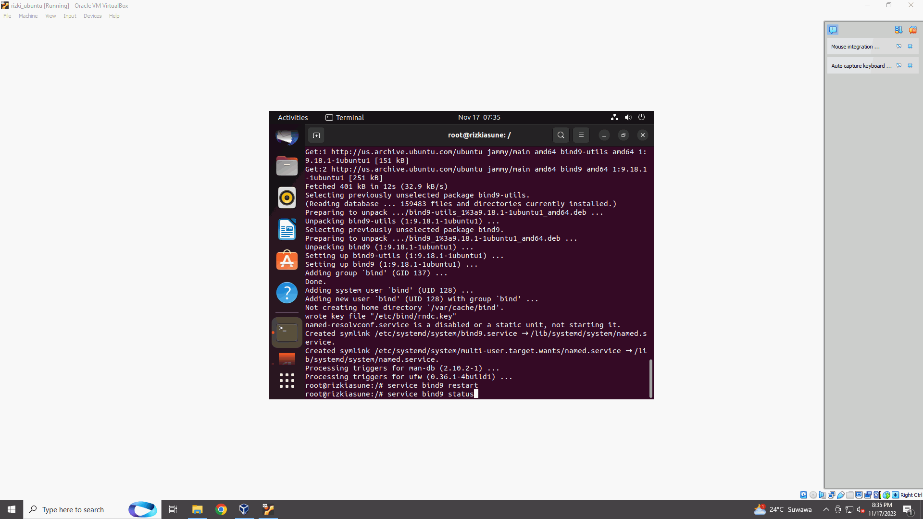
Task: Open the VirtualBox File menu
Action: pyautogui.click(x=7, y=16)
